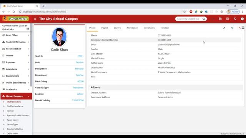
Task: Open Apply Leave link
Action: (x=13, y=120)
